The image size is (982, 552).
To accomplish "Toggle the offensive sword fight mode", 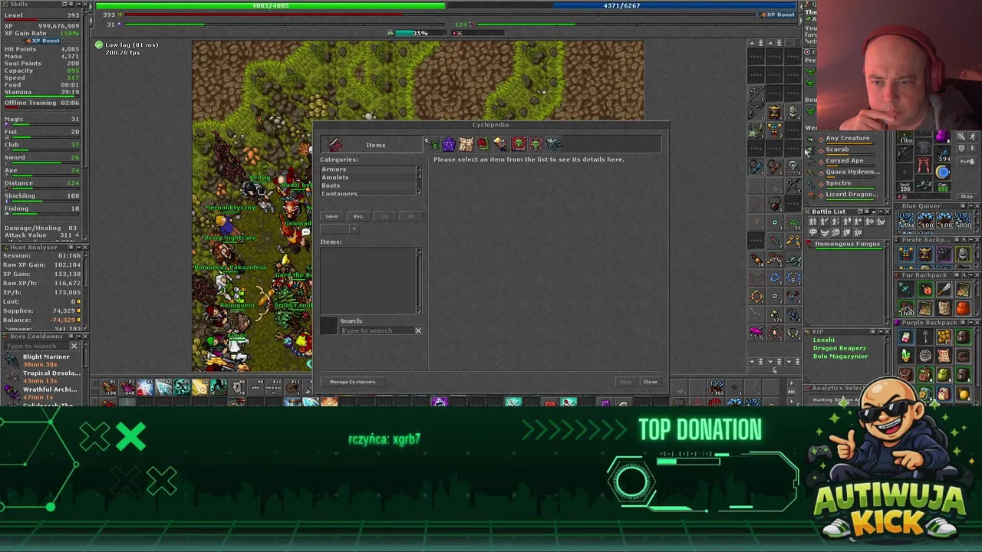I will 962,136.
